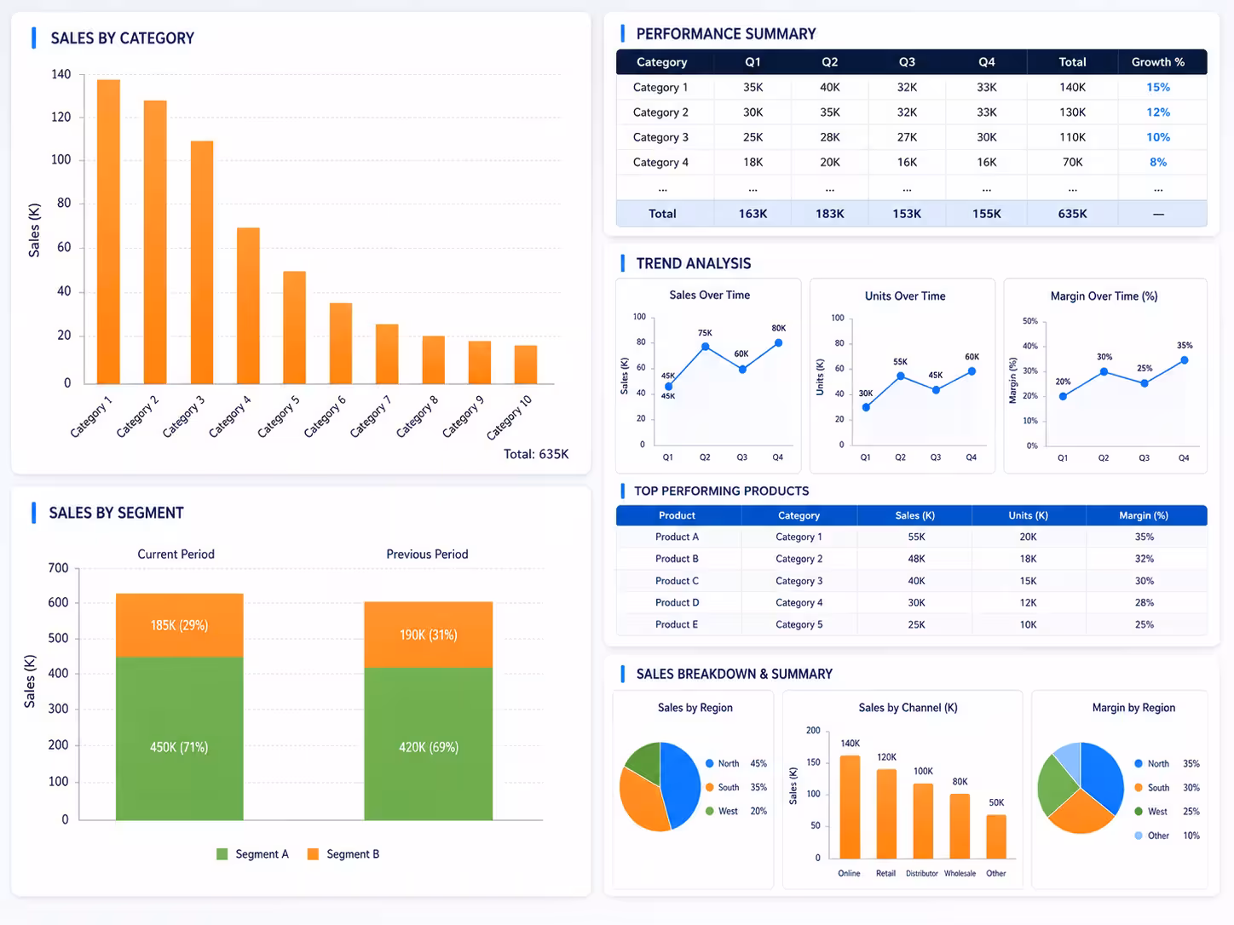
Task: Click the 48K sales value for Product B
Action: pos(916,559)
